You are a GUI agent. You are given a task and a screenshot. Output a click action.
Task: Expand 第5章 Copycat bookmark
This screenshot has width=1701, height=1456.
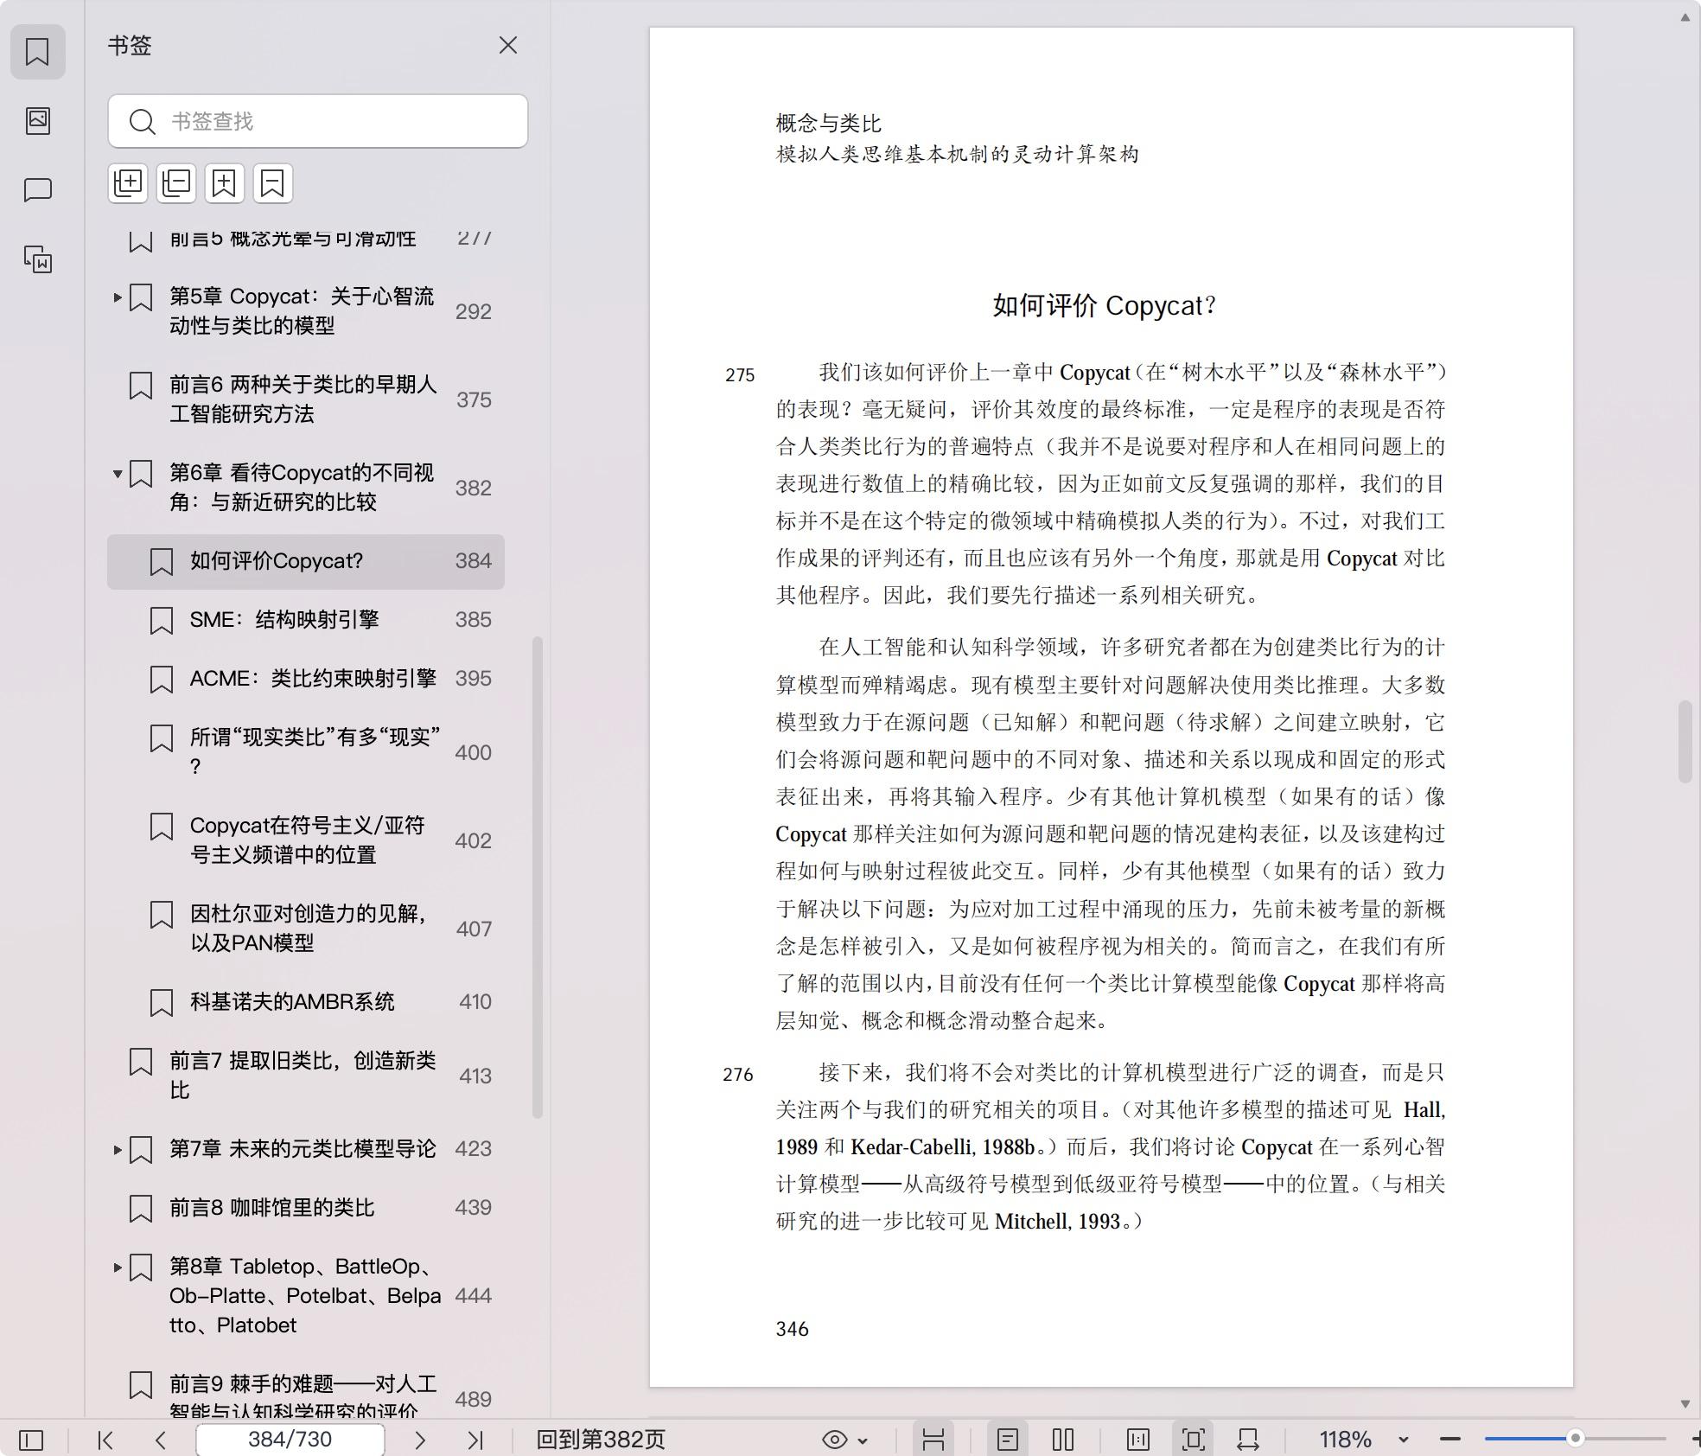click(118, 297)
